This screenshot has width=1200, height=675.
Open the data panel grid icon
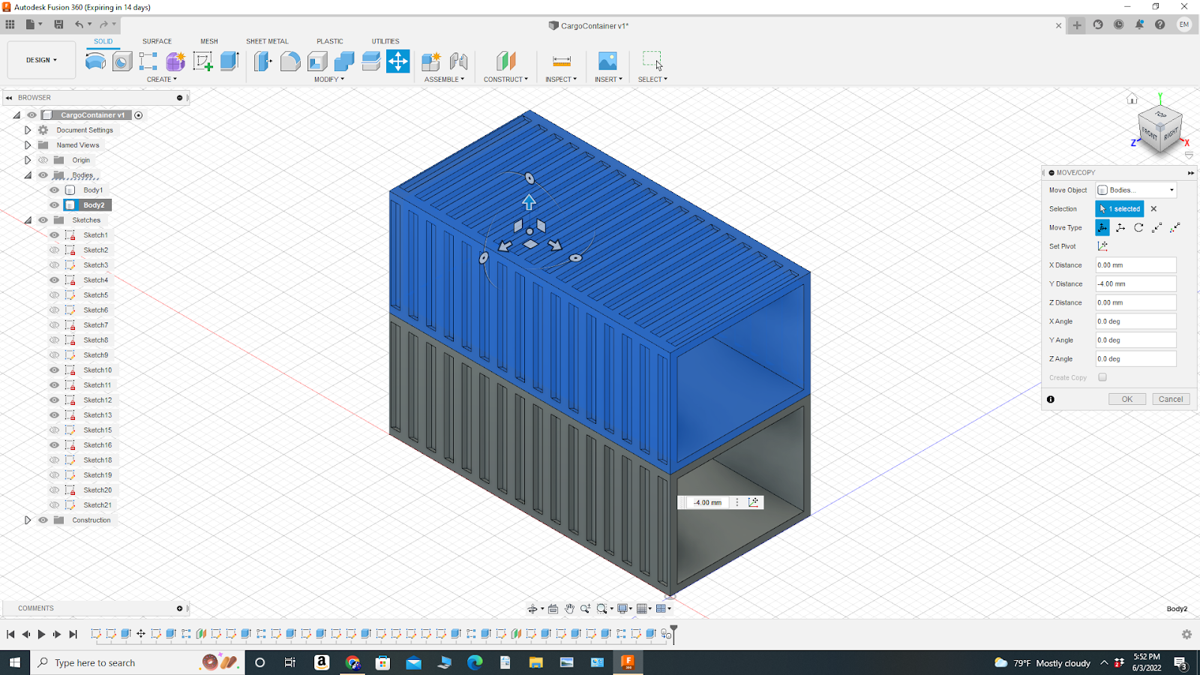[10, 25]
